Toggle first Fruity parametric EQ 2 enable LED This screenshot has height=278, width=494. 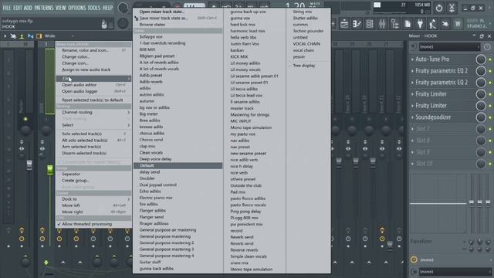pos(490,71)
